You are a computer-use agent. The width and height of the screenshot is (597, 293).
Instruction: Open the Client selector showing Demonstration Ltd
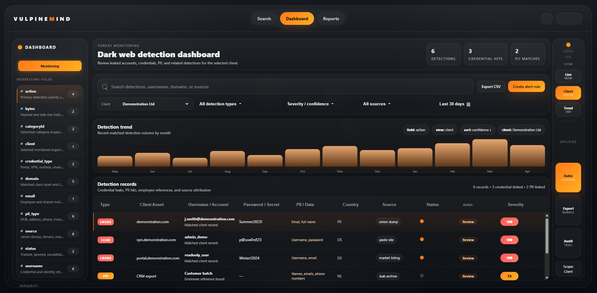[x=145, y=104]
